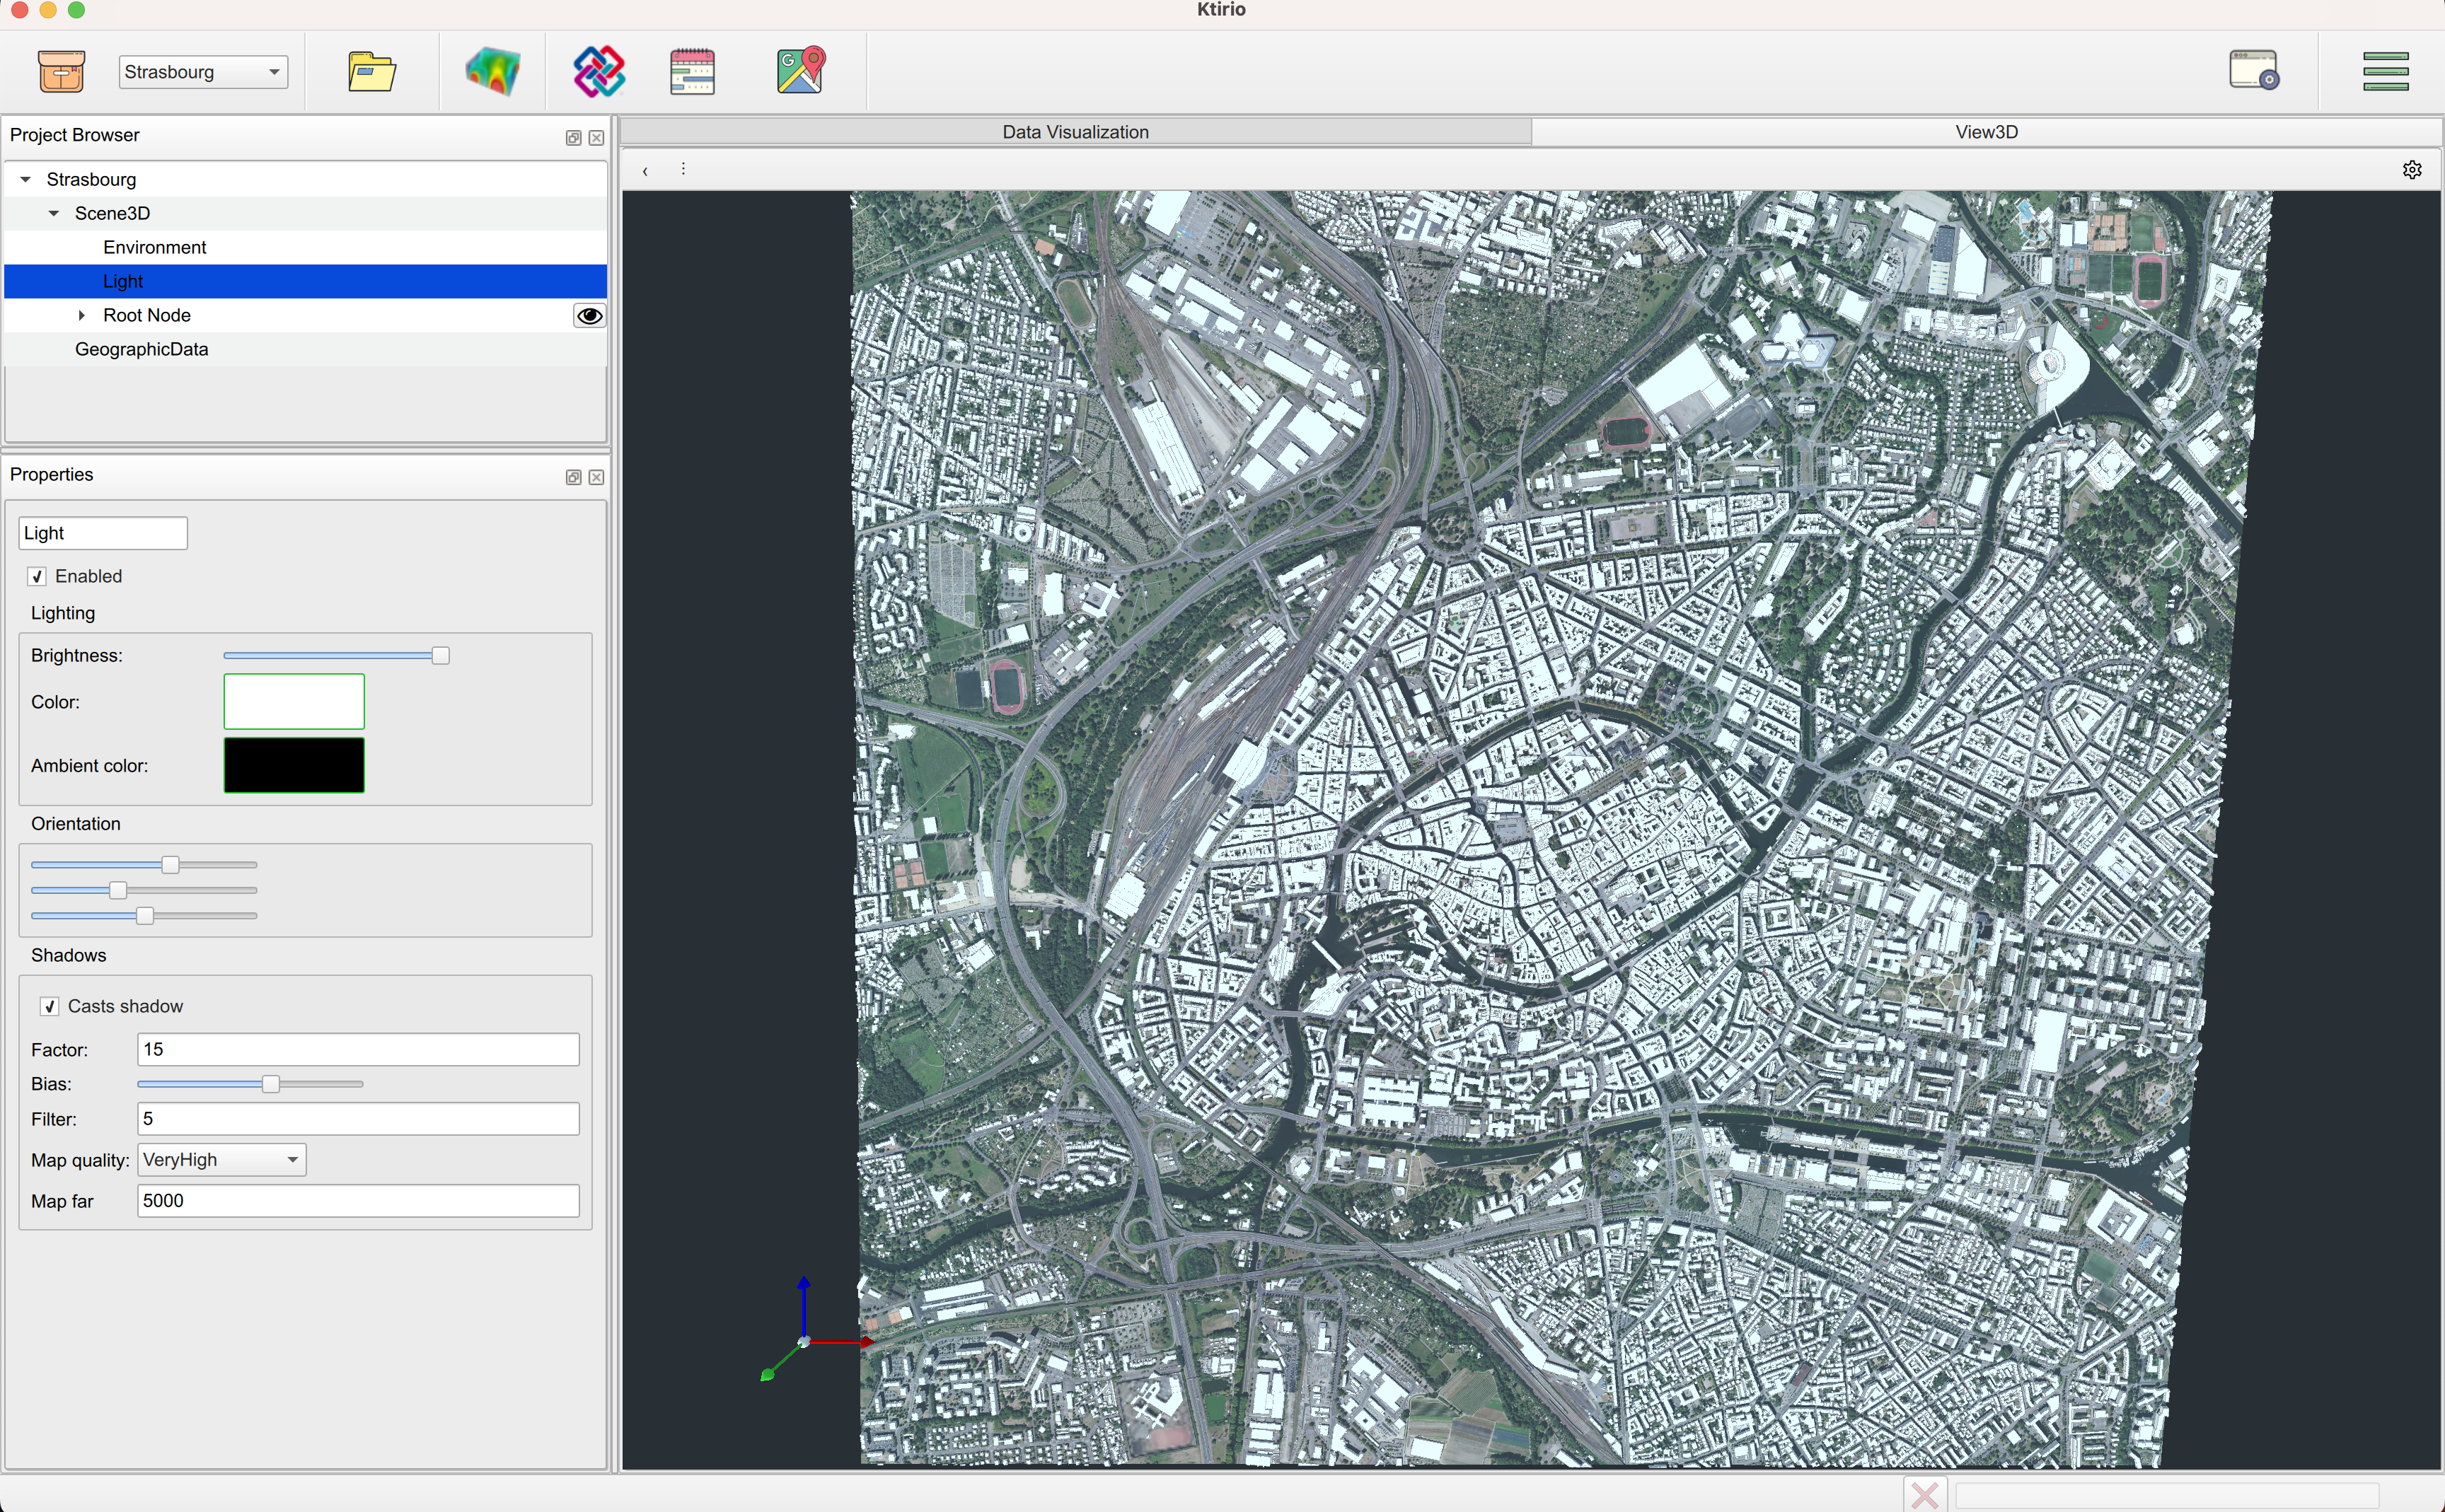The image size is (2445, 1512).
Task: Close the Project Browser panel
Action: 596,138
